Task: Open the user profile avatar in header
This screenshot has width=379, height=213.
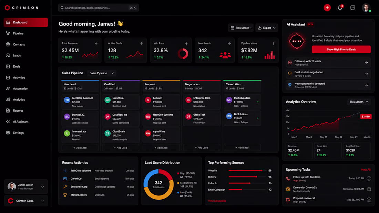Action: click(x=366, y=8)
